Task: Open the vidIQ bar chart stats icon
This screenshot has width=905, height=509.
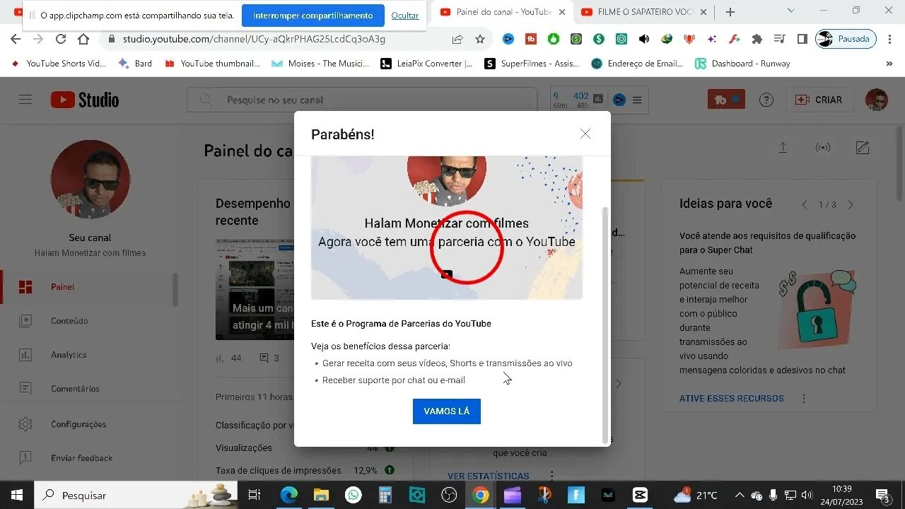Action: point(598,99)
